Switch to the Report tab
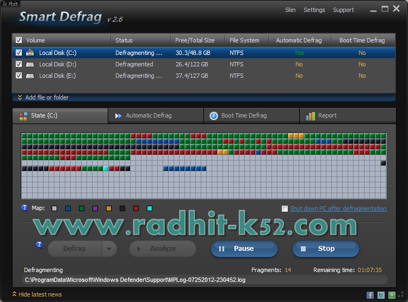 point(348,115)
